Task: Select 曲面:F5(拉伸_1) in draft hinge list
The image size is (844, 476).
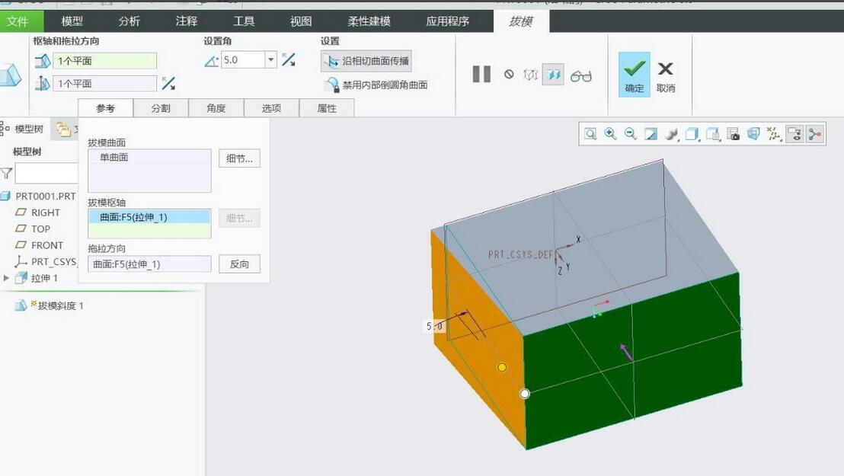Action: pos(149,217)
